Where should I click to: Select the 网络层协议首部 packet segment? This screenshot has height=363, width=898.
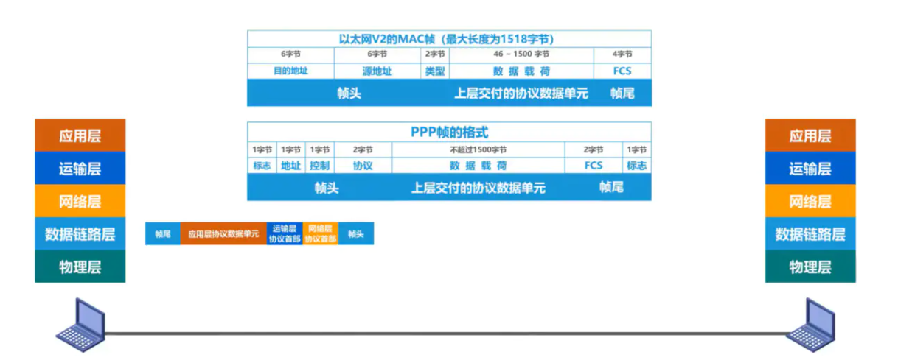tap(321, 233)
